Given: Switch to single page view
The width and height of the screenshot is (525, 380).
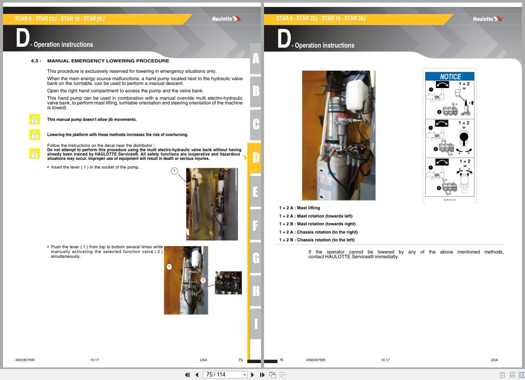Looking at the screenshot, I should [503, 375].
